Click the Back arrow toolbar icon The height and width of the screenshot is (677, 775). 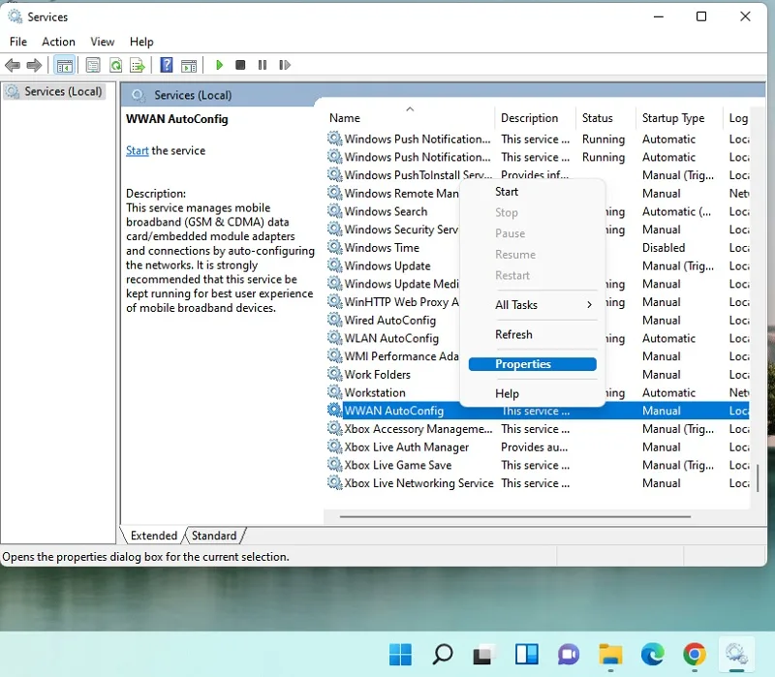click(13, 65)
